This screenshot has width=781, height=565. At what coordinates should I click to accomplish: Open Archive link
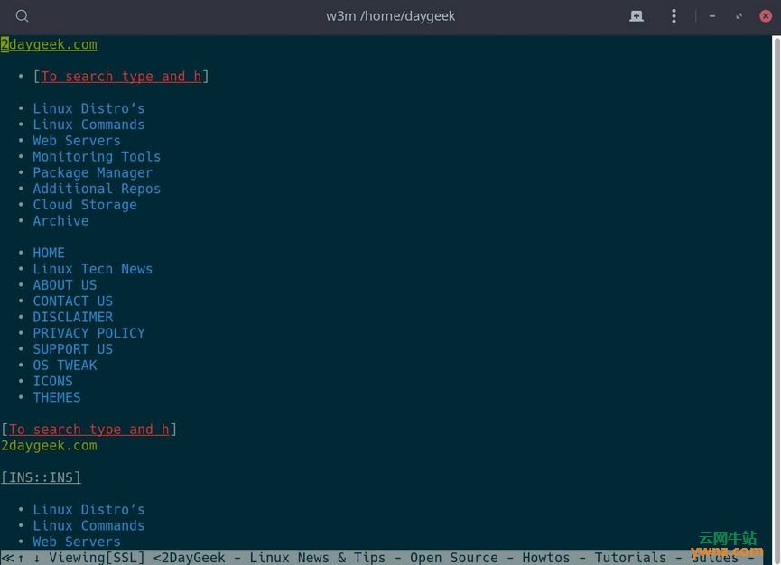60,220
